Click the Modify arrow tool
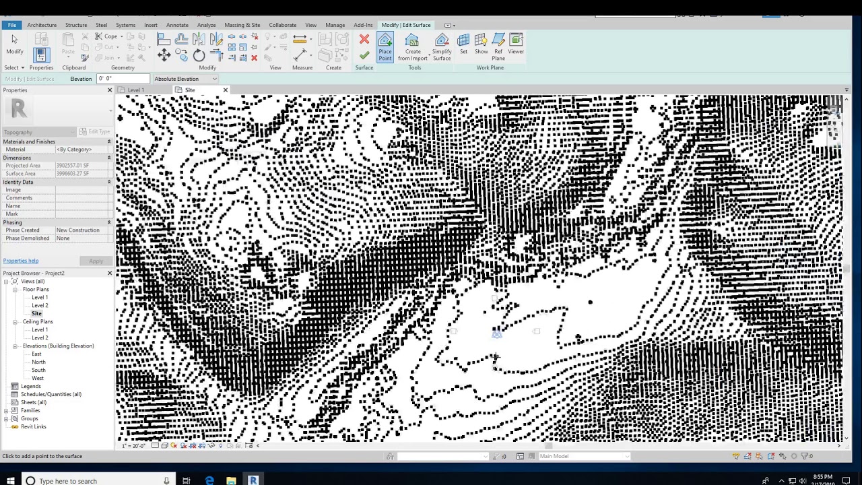The image size is (862, 485). [x=14, y=44]
